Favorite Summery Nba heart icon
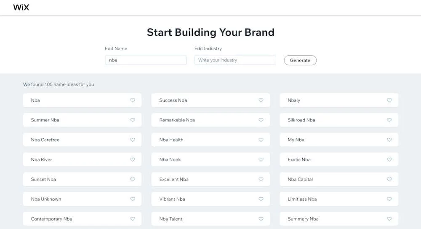 (389, 219)
